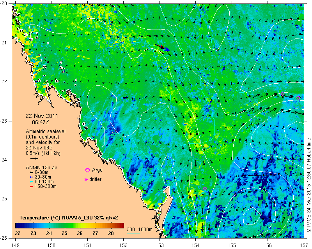
Task: Click the '0-30m' depth label
Action: 41,172
